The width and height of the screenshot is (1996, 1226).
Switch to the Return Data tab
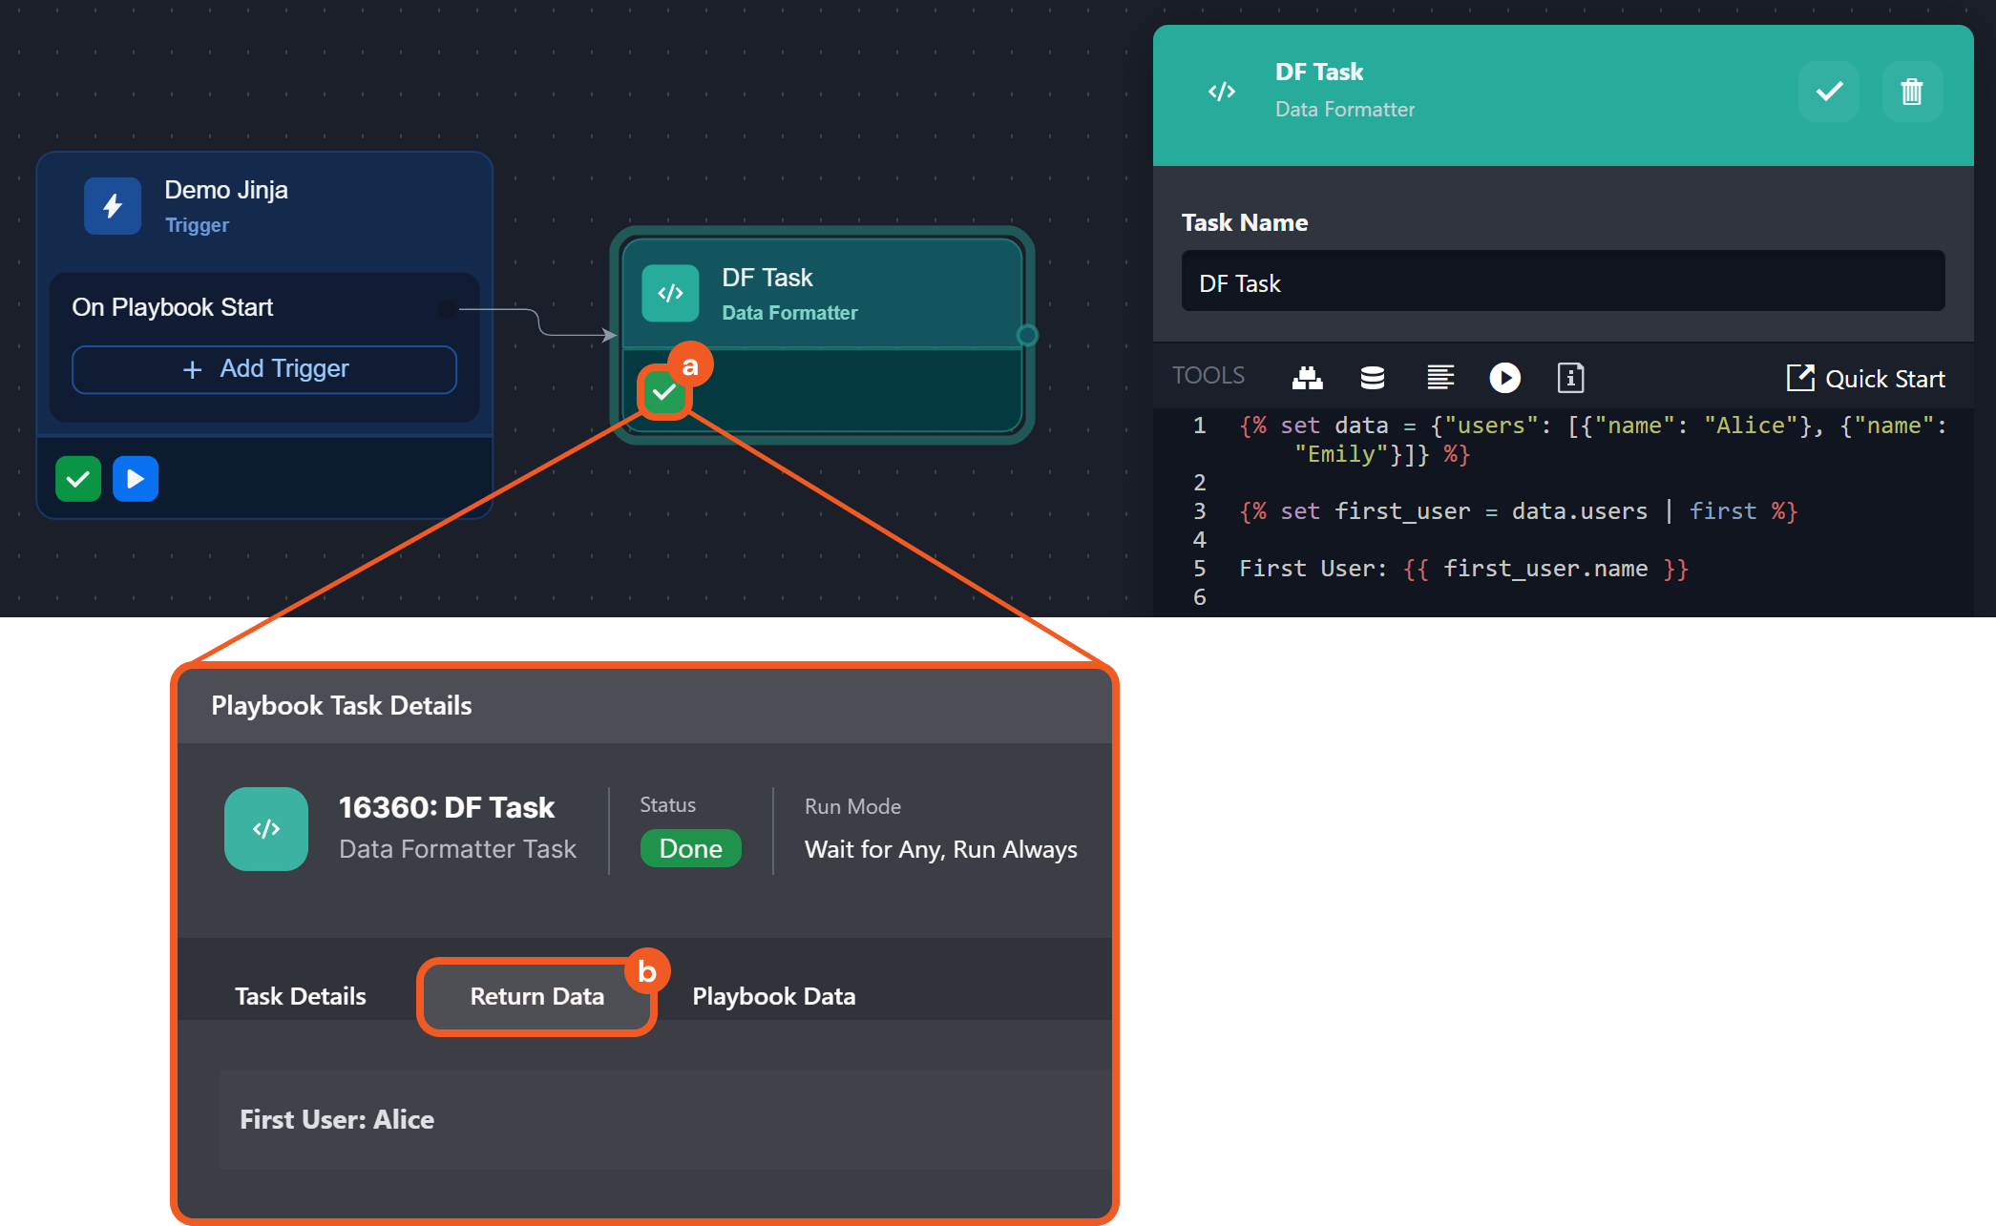pos(536,996)
